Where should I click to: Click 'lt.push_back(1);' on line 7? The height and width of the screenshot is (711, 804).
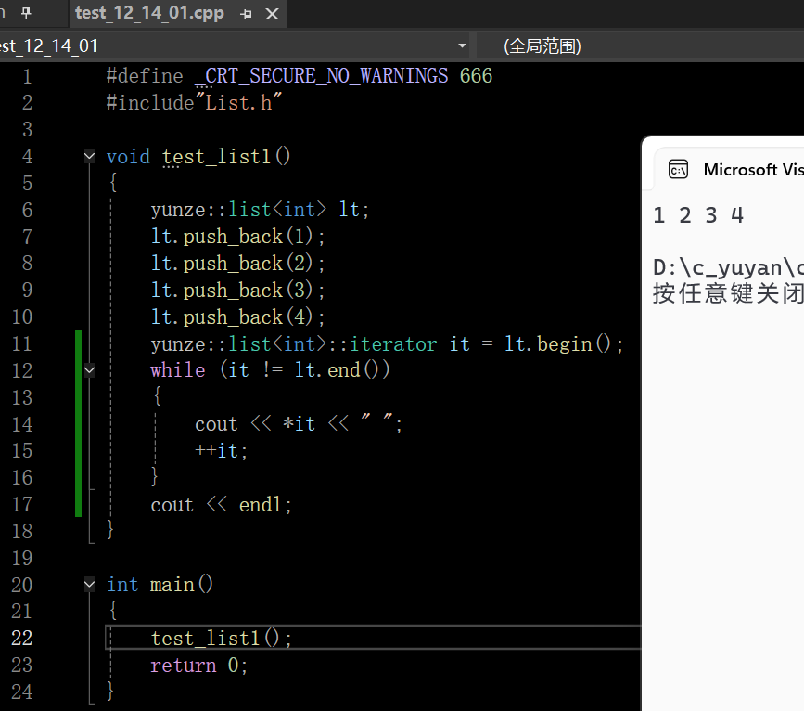[237, 237]
